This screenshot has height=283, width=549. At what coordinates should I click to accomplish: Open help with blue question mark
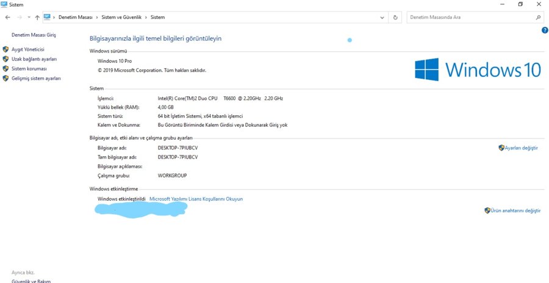coord(545,30)
